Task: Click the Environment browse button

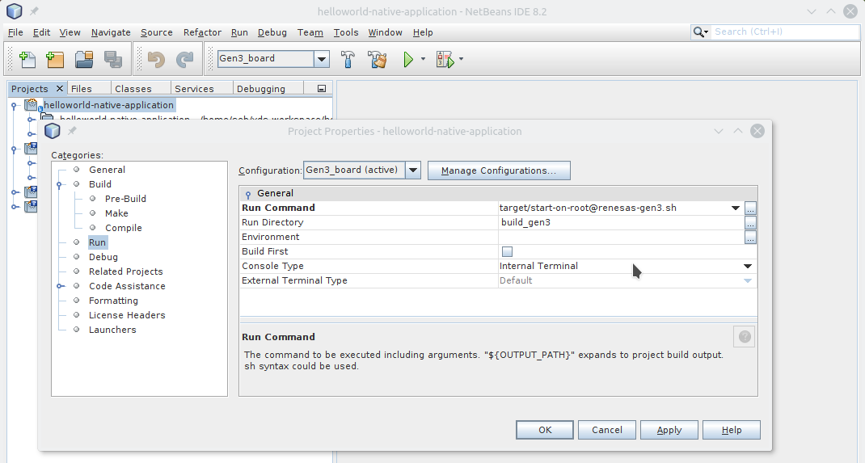Action: (x=750, y=238)
